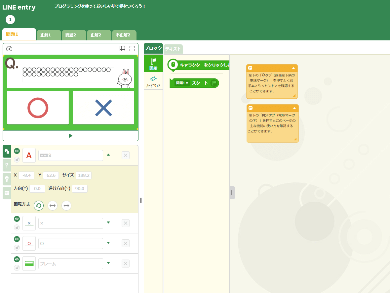Click the rabbit character on the stage
This screenshot has height=293, width=390.
(125, 78)
